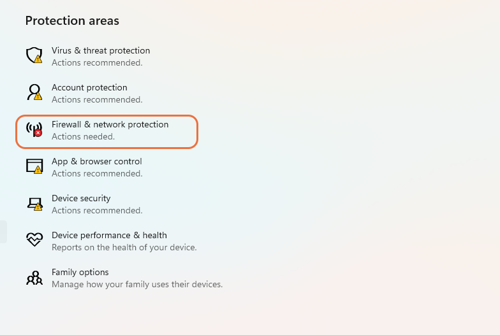Open Virus & threat protection
Screen dimensions: 500x335
(x=101, y=51)
